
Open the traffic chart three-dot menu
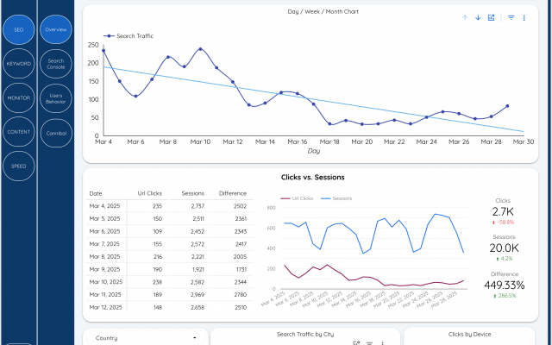524,17
